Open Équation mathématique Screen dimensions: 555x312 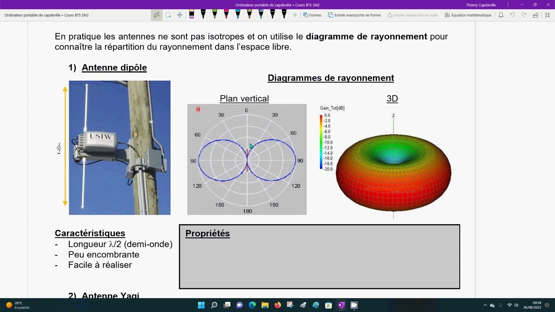(468, 15)
